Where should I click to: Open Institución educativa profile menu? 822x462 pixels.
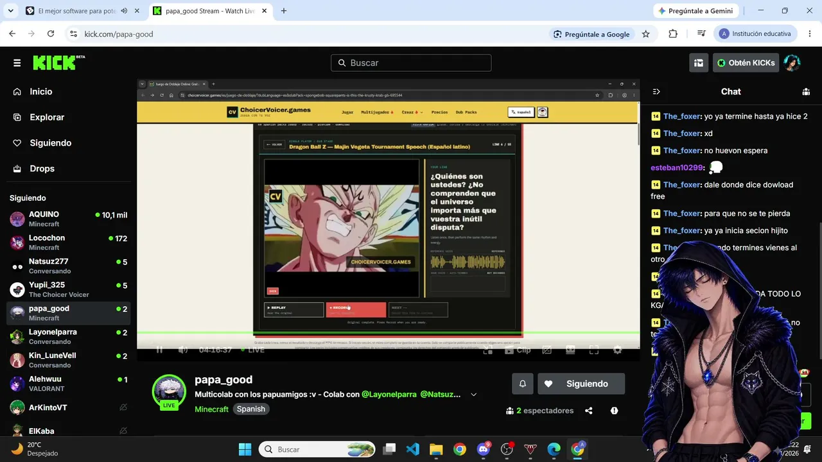(x=756, y=34)
